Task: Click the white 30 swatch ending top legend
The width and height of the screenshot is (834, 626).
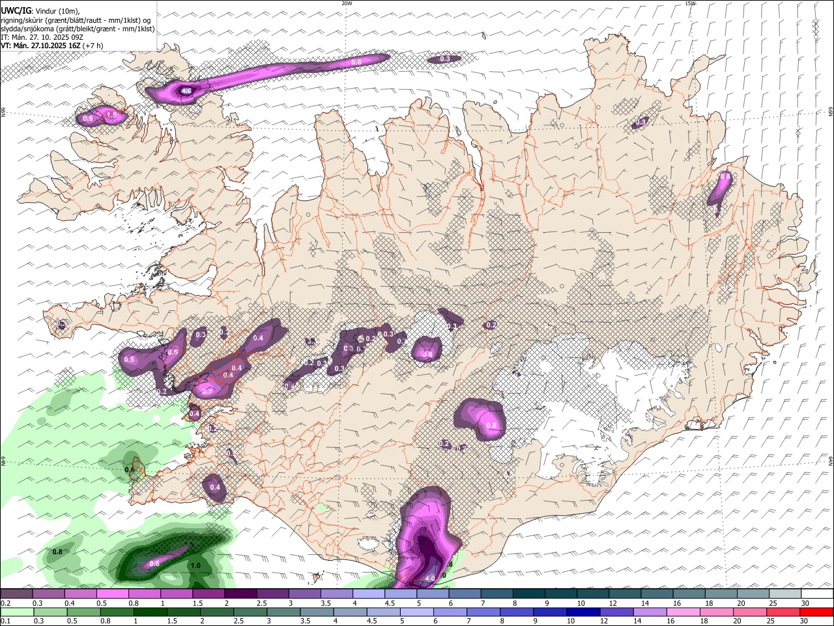Action: coord(817,594)
